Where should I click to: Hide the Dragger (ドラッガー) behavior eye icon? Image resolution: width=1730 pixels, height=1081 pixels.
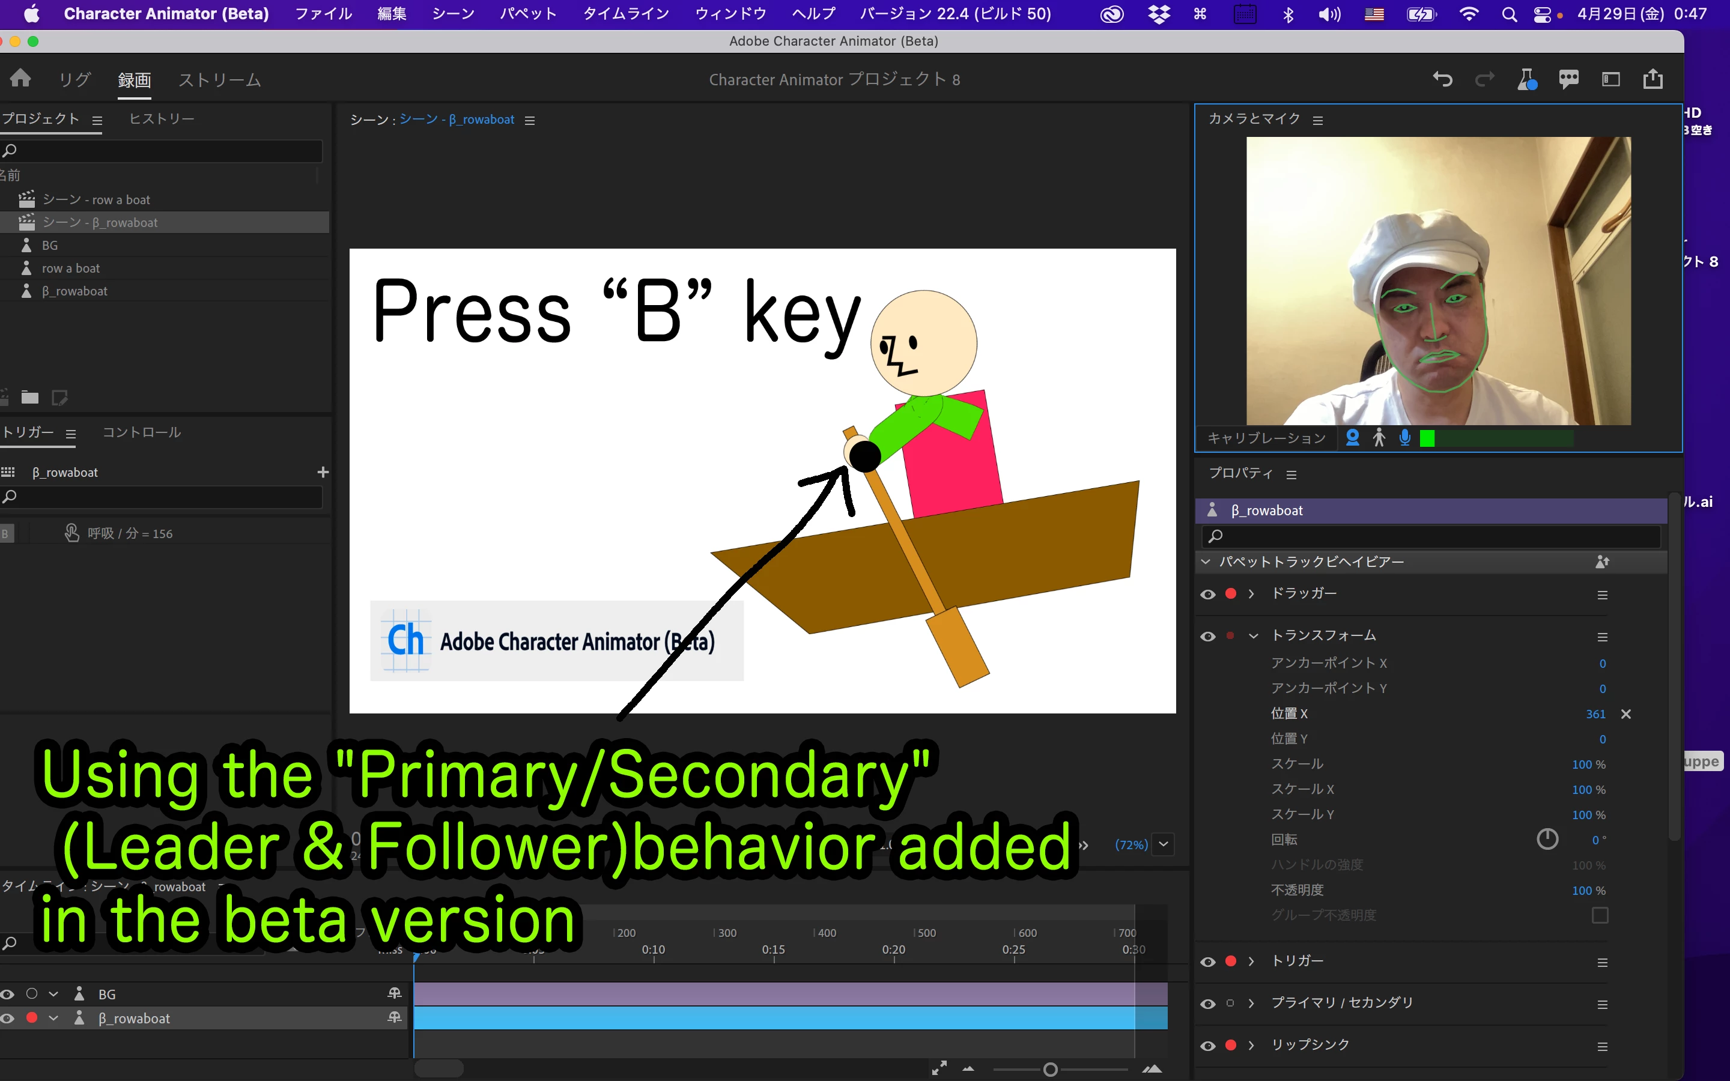point(1208,594)
